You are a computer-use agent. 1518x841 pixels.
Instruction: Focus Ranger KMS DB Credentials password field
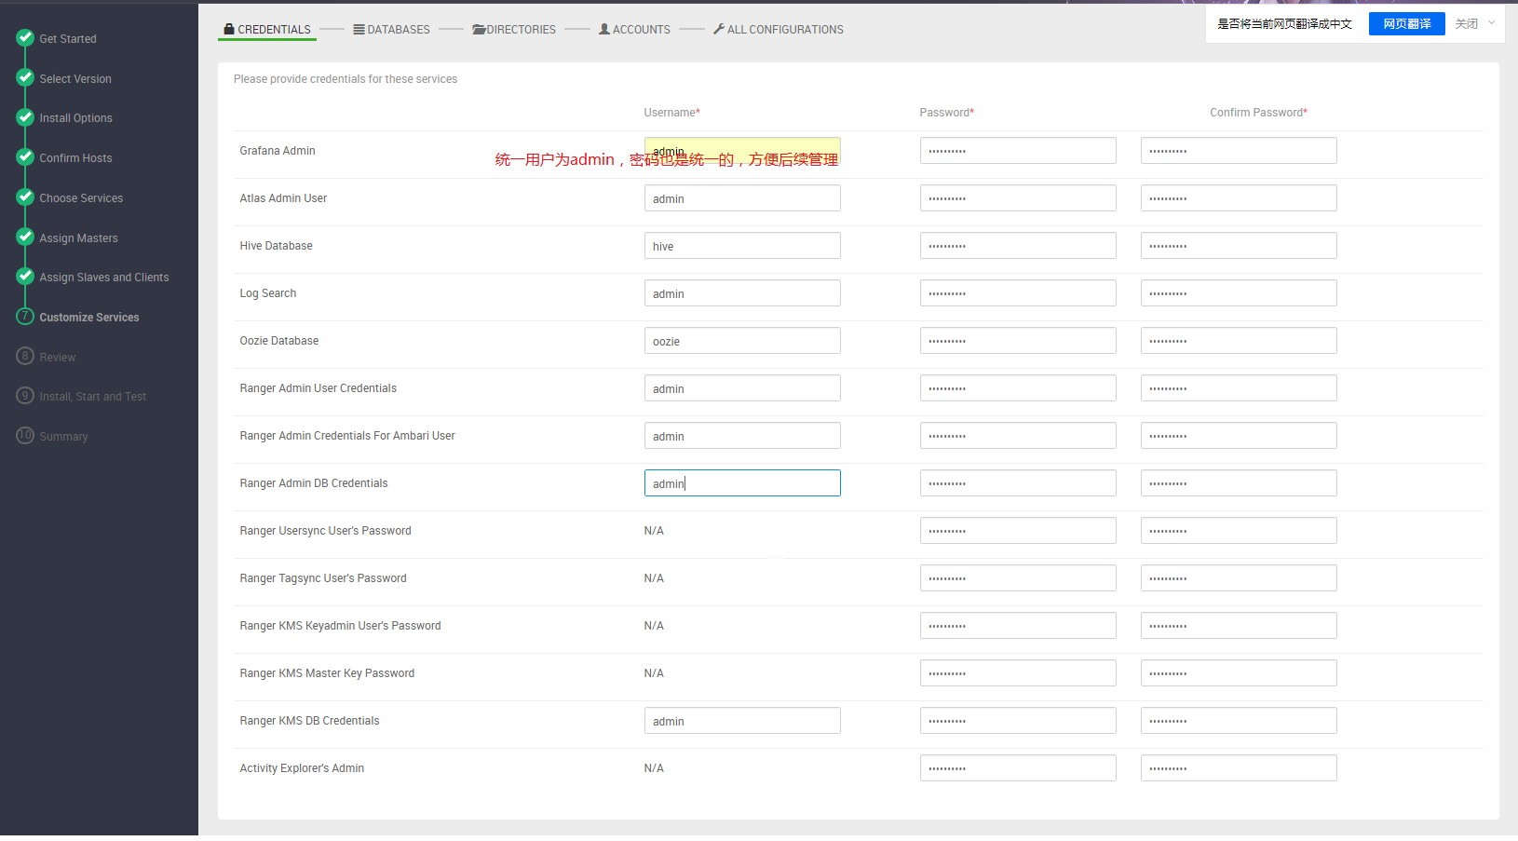click(1018, 721)
